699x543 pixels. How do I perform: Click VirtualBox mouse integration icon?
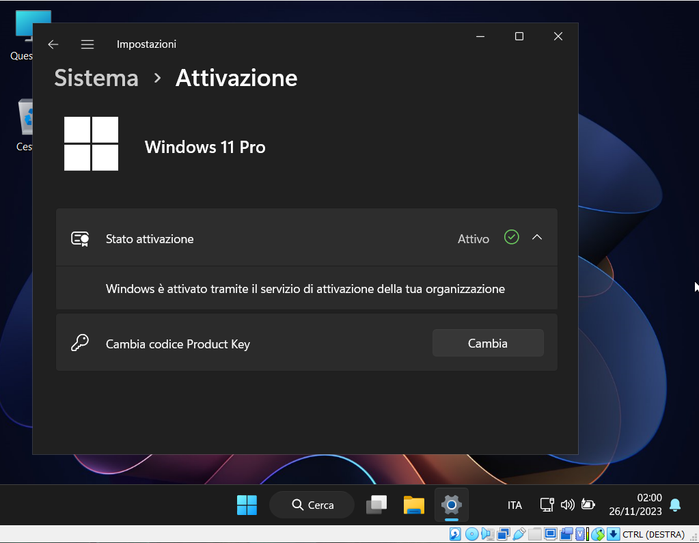coord(598,533)
